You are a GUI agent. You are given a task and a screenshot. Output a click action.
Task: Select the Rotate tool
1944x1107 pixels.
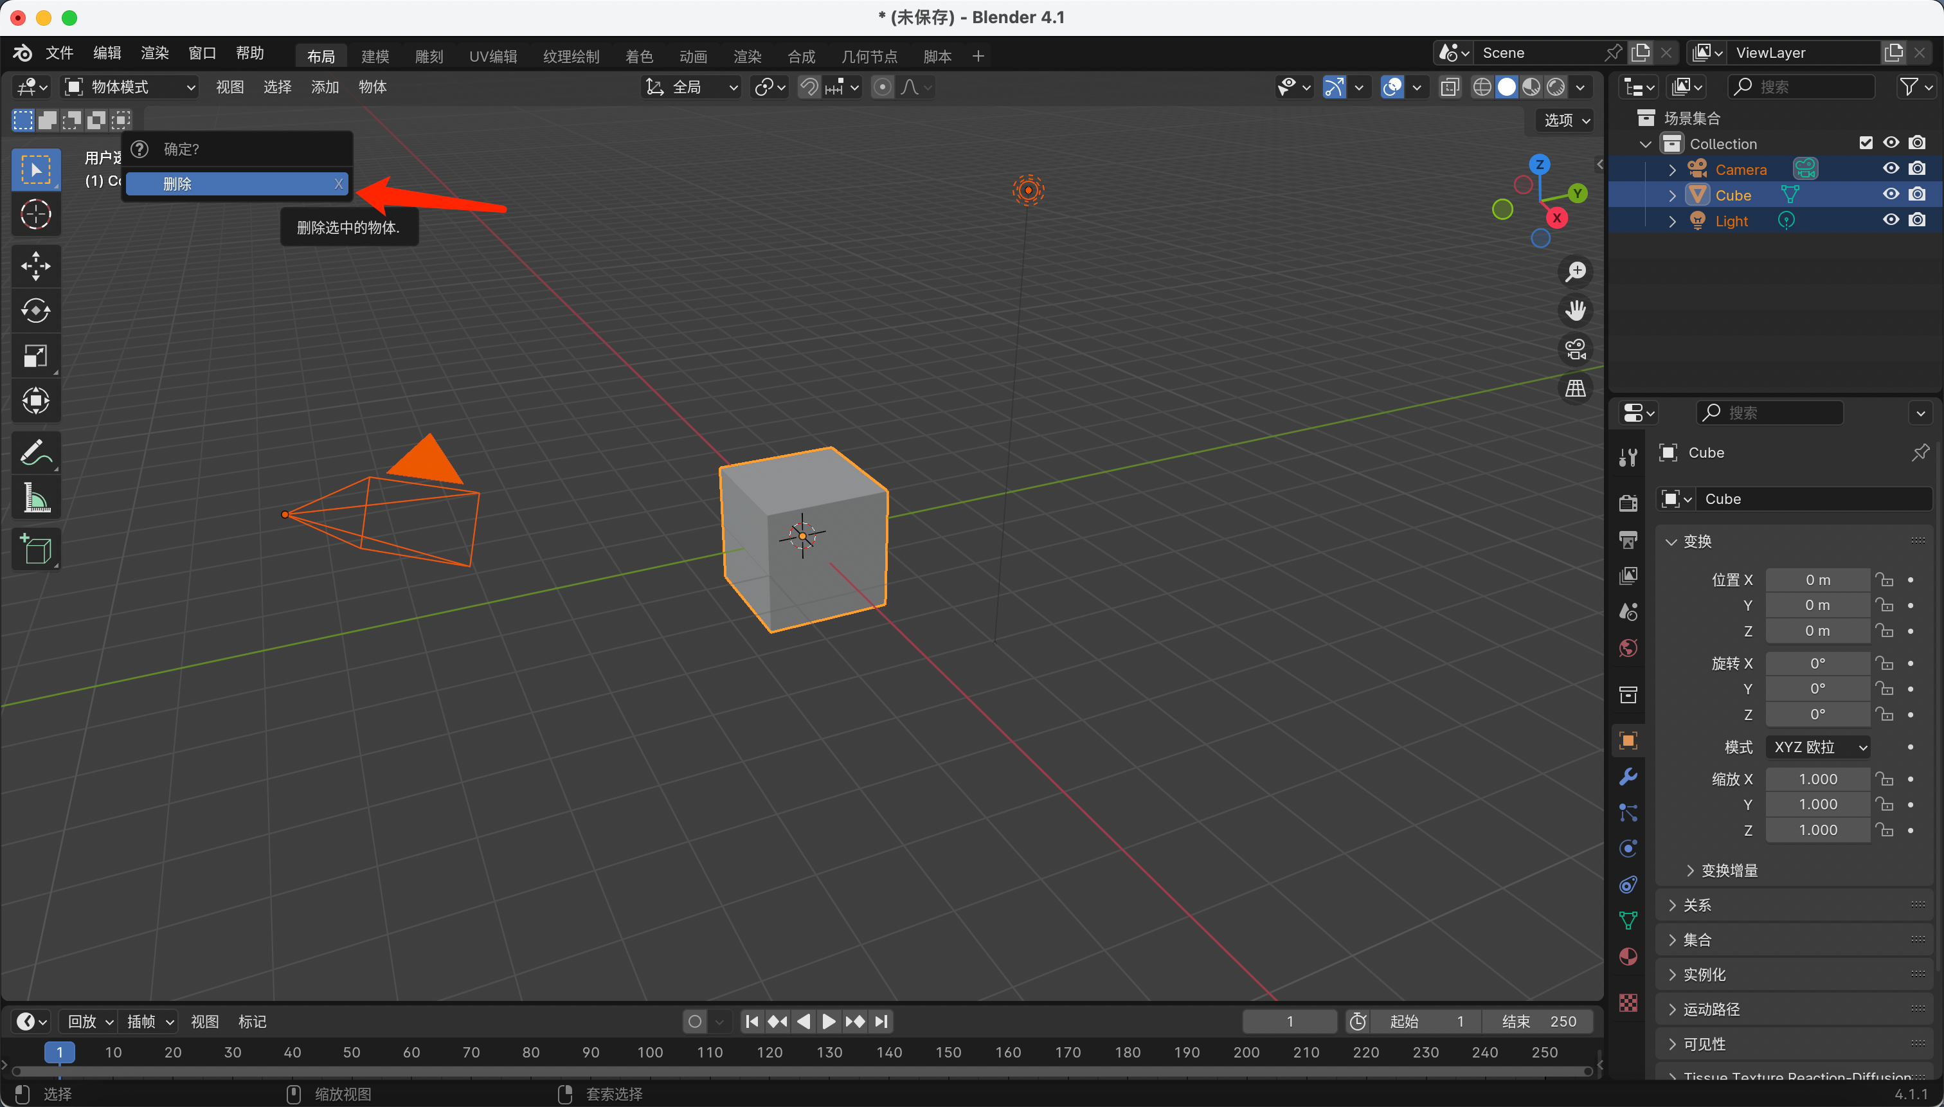(x=36, y=310)
